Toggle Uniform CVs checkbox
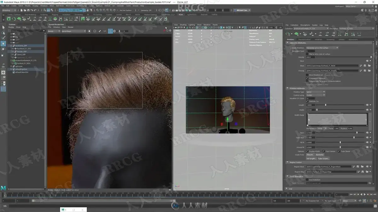The width and height of the screenshot is (378, 212). point(307,101)
